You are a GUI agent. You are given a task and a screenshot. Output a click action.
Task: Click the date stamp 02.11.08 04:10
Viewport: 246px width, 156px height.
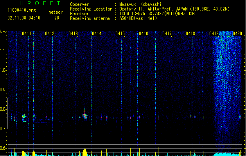click(x=24, y=18)
